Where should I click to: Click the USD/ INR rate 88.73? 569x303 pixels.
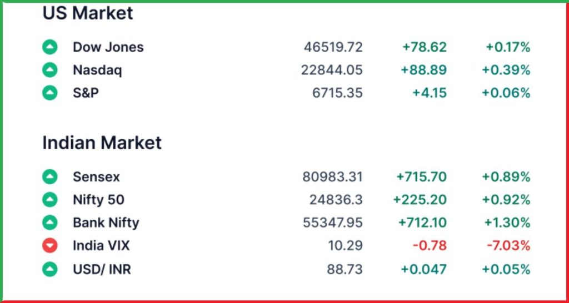[345, 270]
